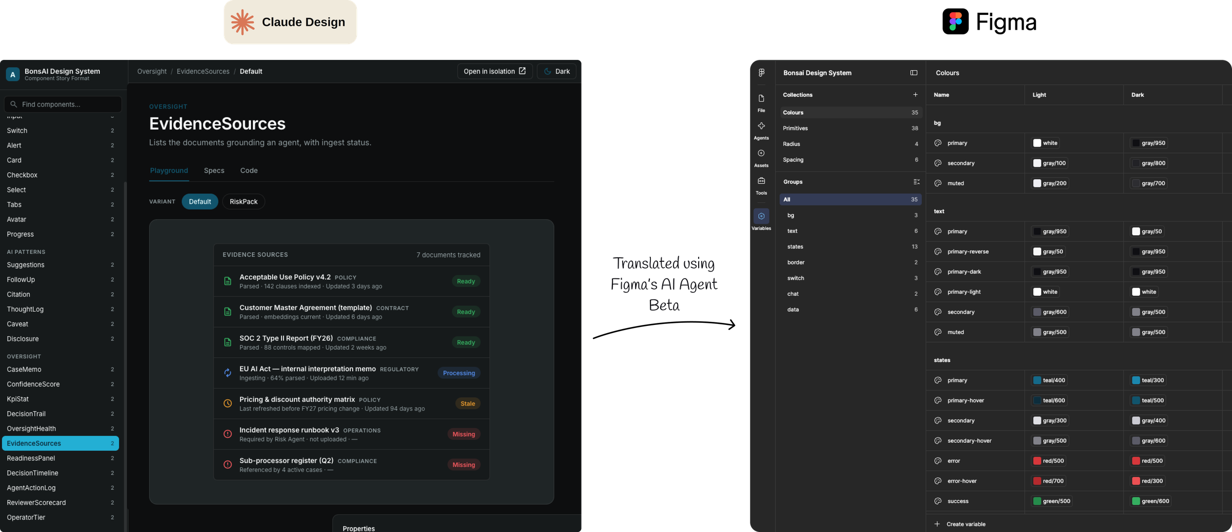The width and height of the screenshot is (1232, 532).
Task: Click the '7 documents tracked' text
Action: 449,255
